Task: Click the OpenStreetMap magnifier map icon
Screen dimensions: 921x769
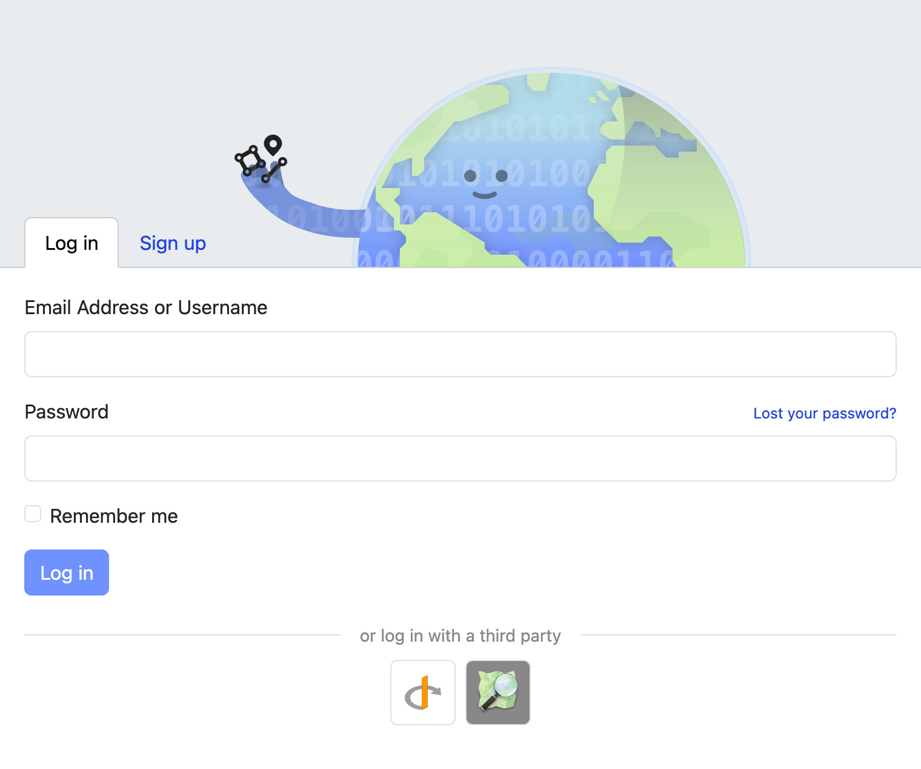Action: [498, 693]
